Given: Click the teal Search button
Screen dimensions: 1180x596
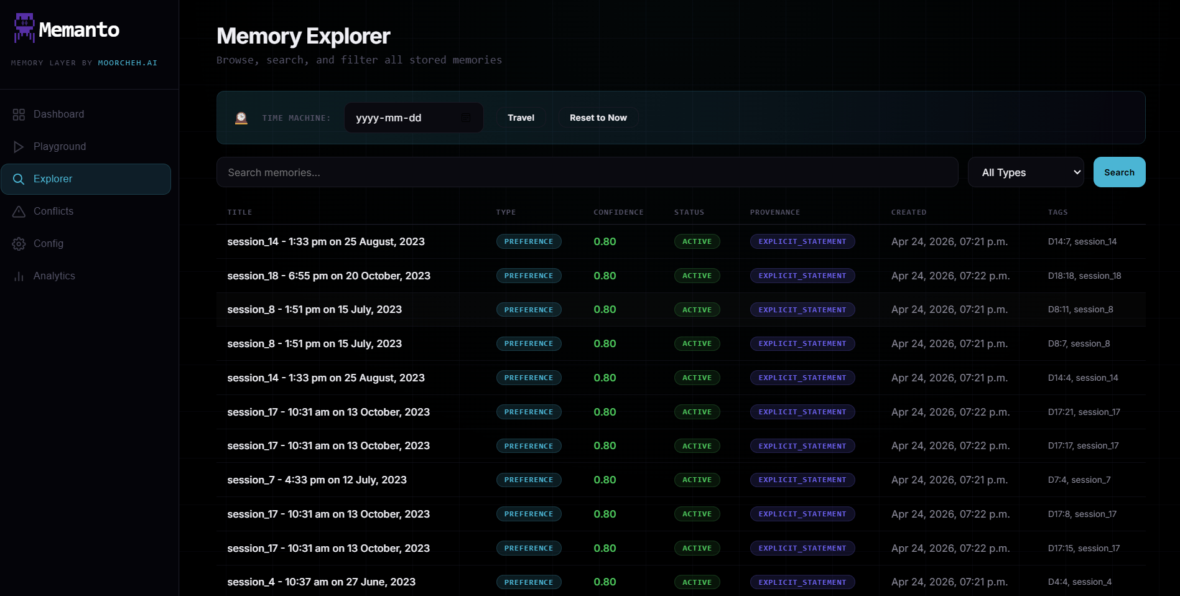Looking at the screenshot, I should click(1119, 172).
